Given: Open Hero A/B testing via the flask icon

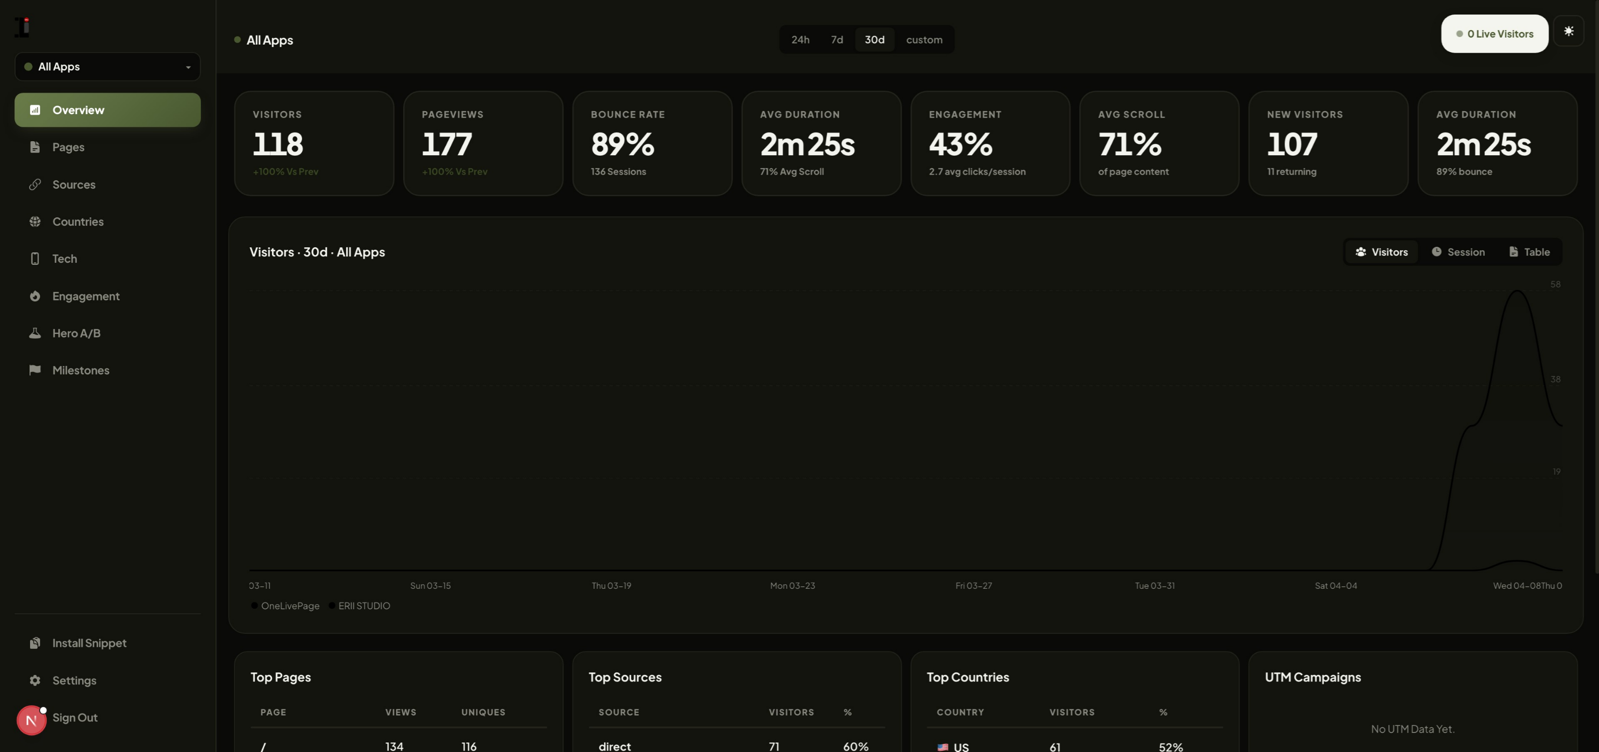Looking at the screenshot, I should (36, 333).
